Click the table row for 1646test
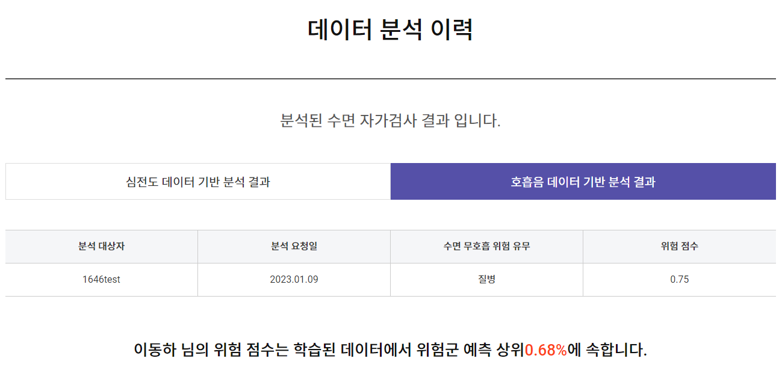Image resolution: width=782 pixels, height=379 pixels. point(391,280)
